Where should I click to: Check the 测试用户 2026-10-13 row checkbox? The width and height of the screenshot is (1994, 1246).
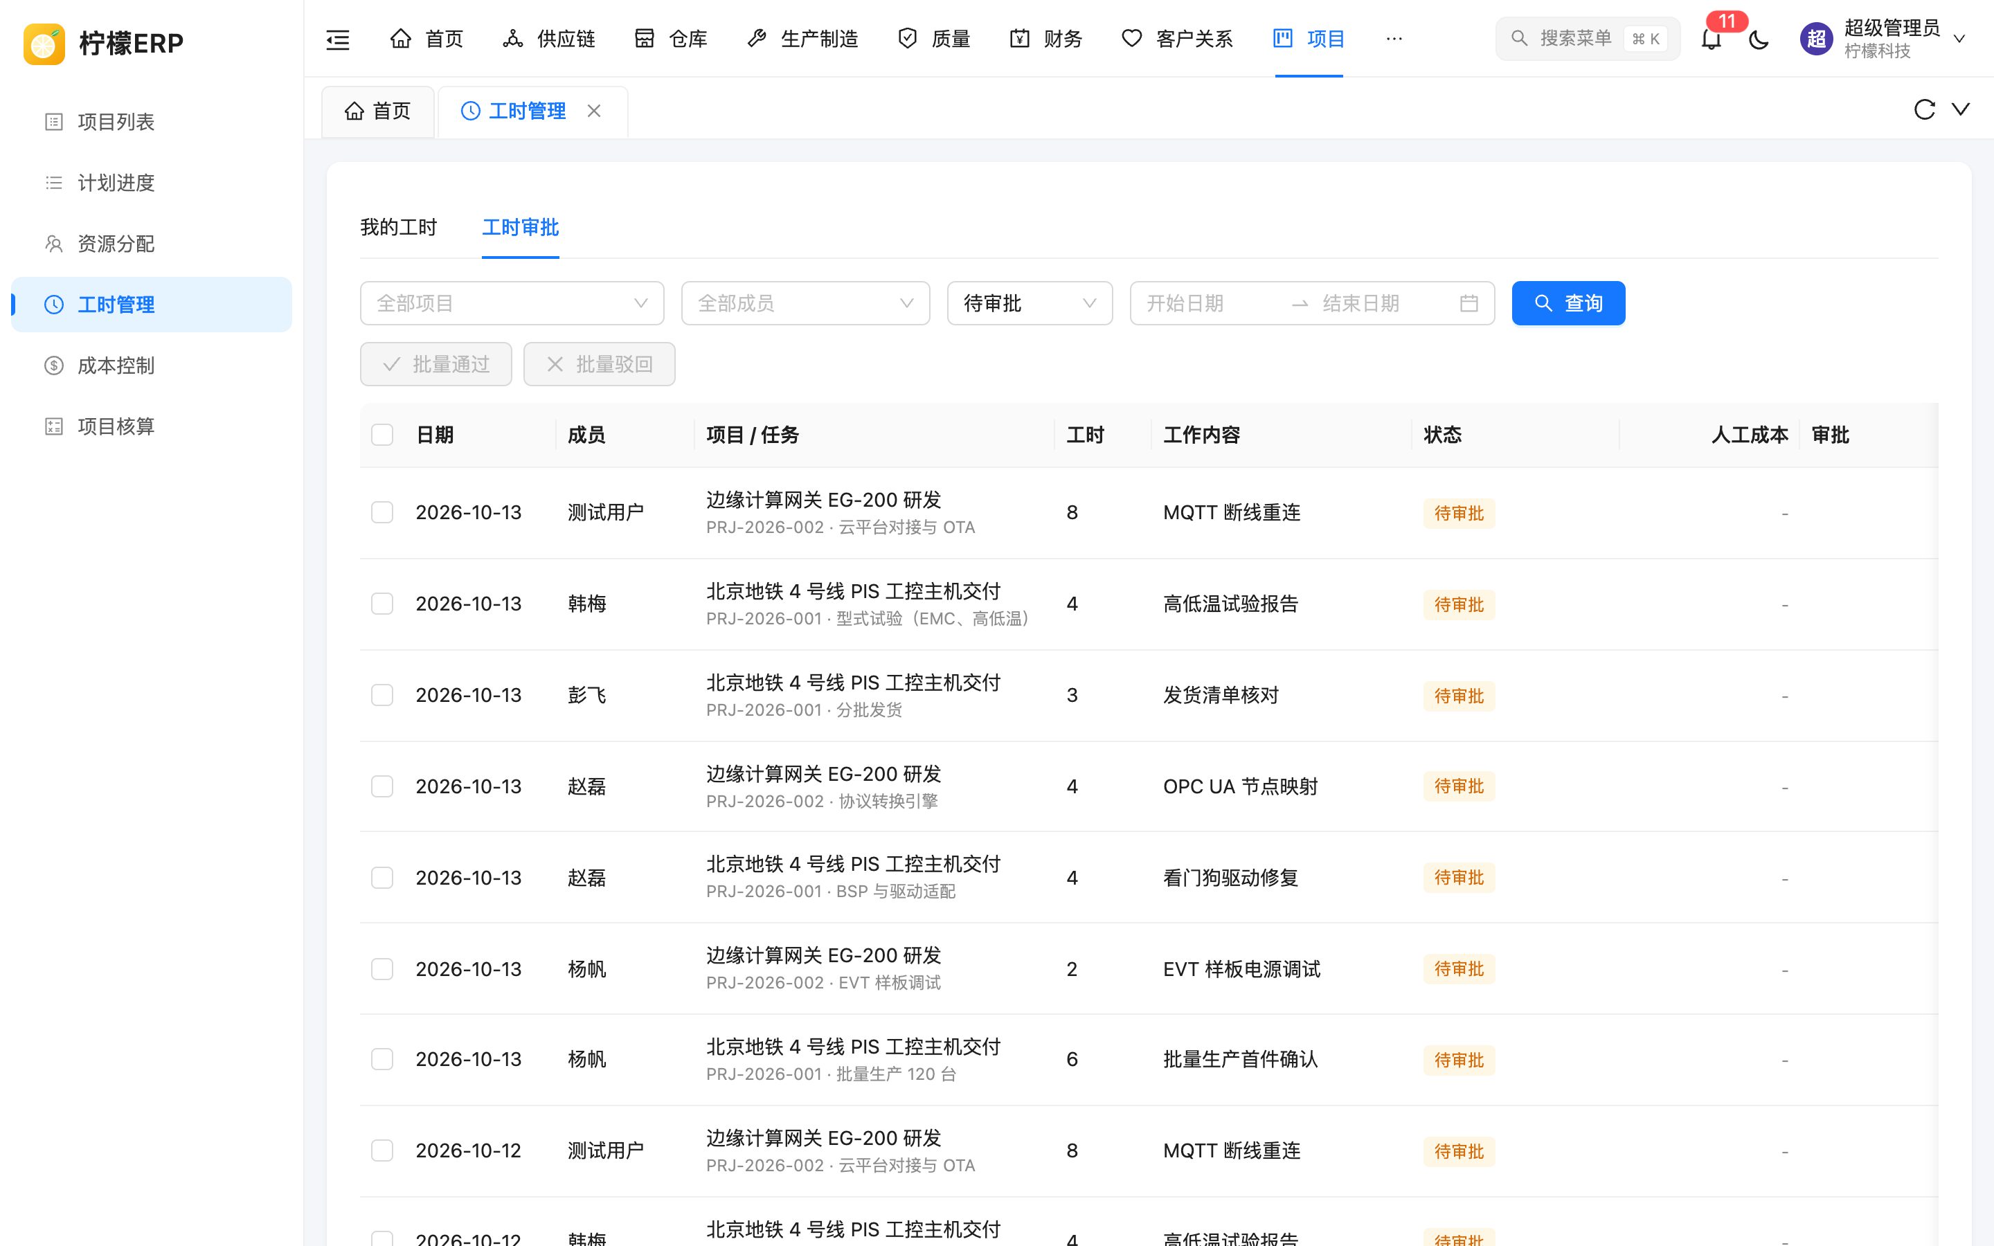(382, 512)
